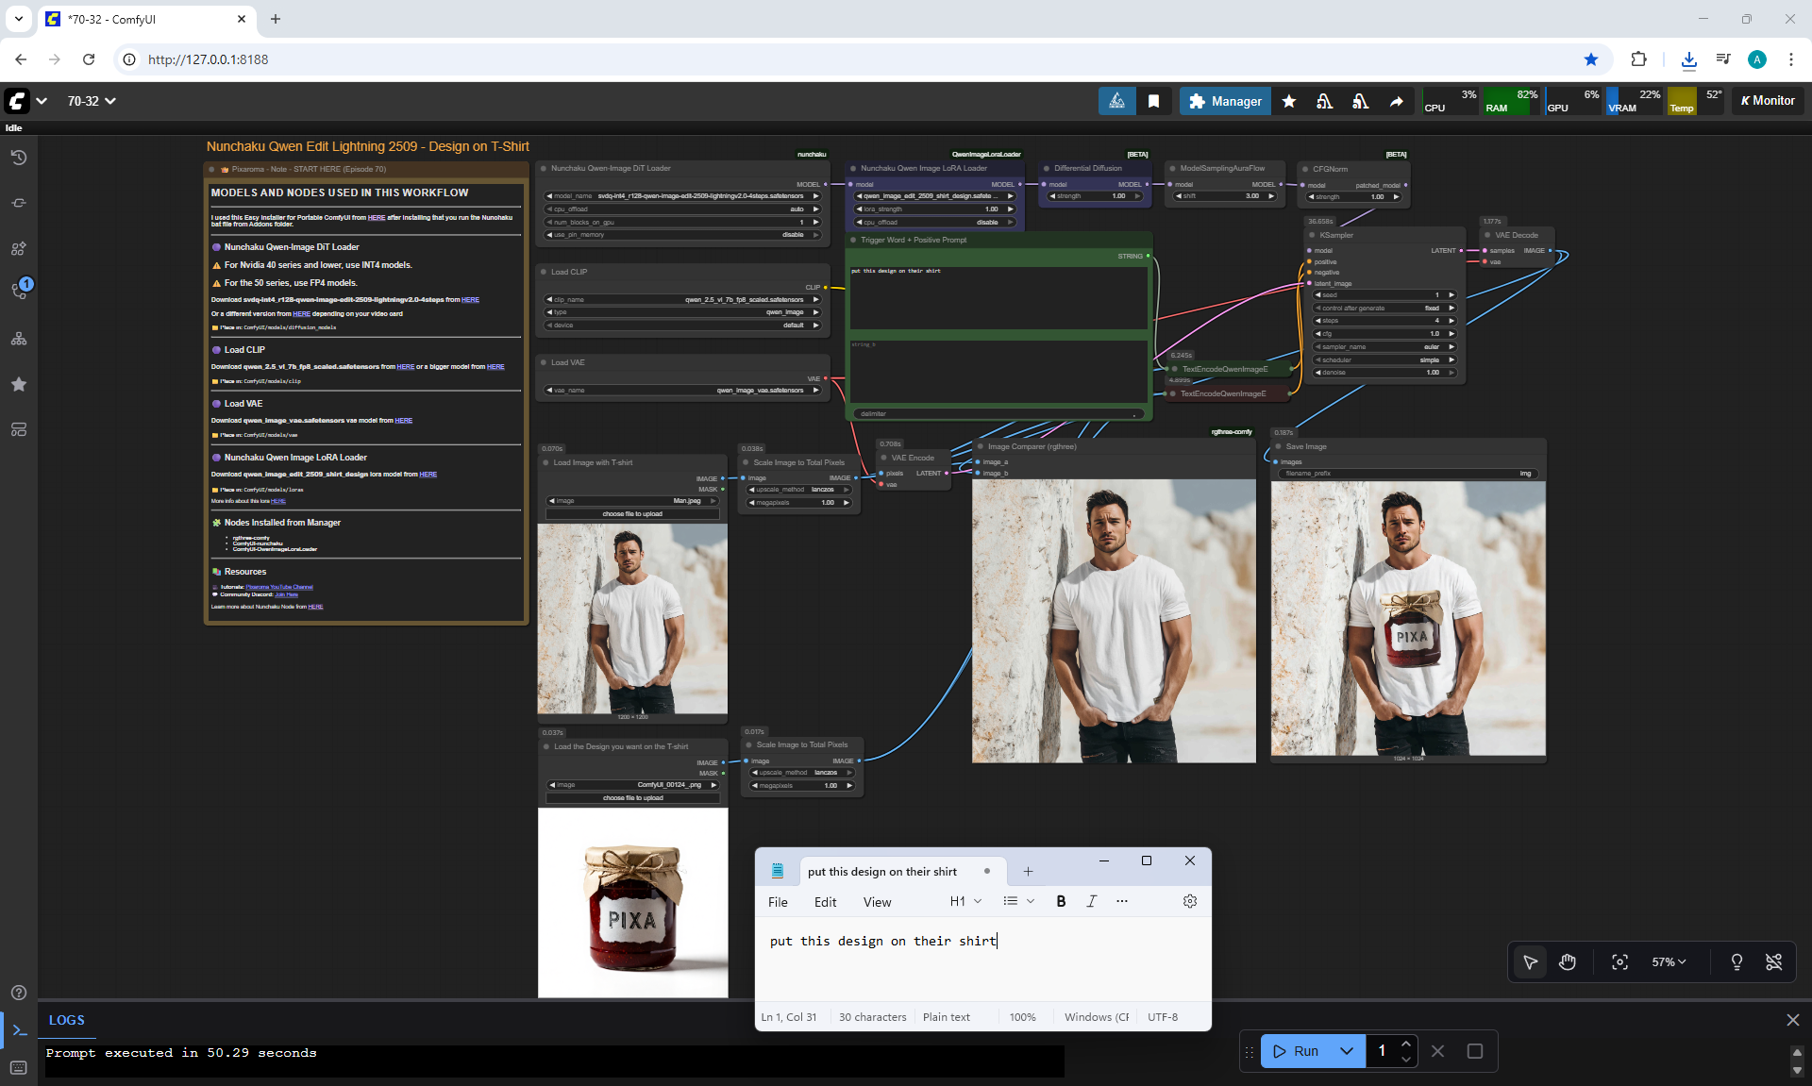Open the Run button options dropdown arrow

(x=1347, y=1051)
